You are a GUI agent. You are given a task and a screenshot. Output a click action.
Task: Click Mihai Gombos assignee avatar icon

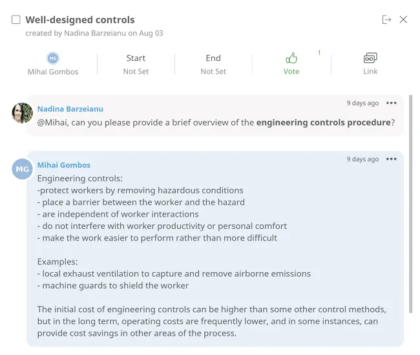[x=53, y=58]
